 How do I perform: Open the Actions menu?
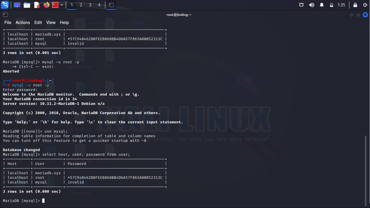pos(23,23)
